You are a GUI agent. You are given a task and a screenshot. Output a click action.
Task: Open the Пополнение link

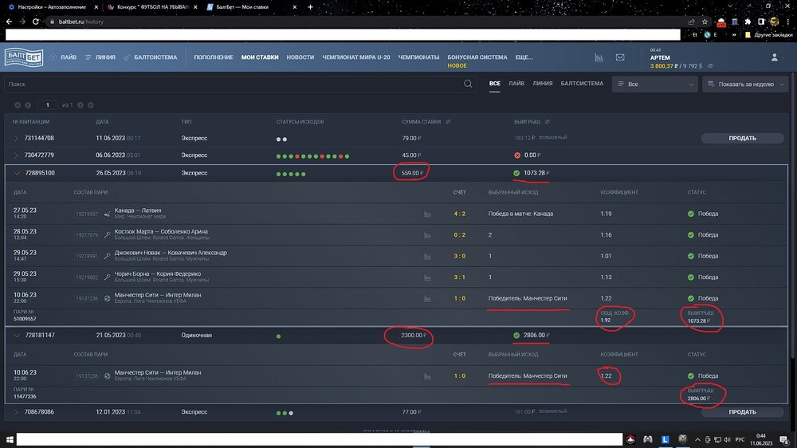[213, 57]
